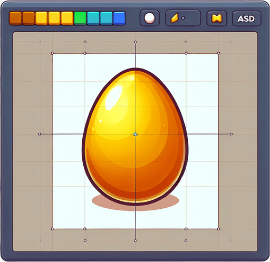
Task: Choose the yellow pencil brush tool
Action: coord(175,18)
